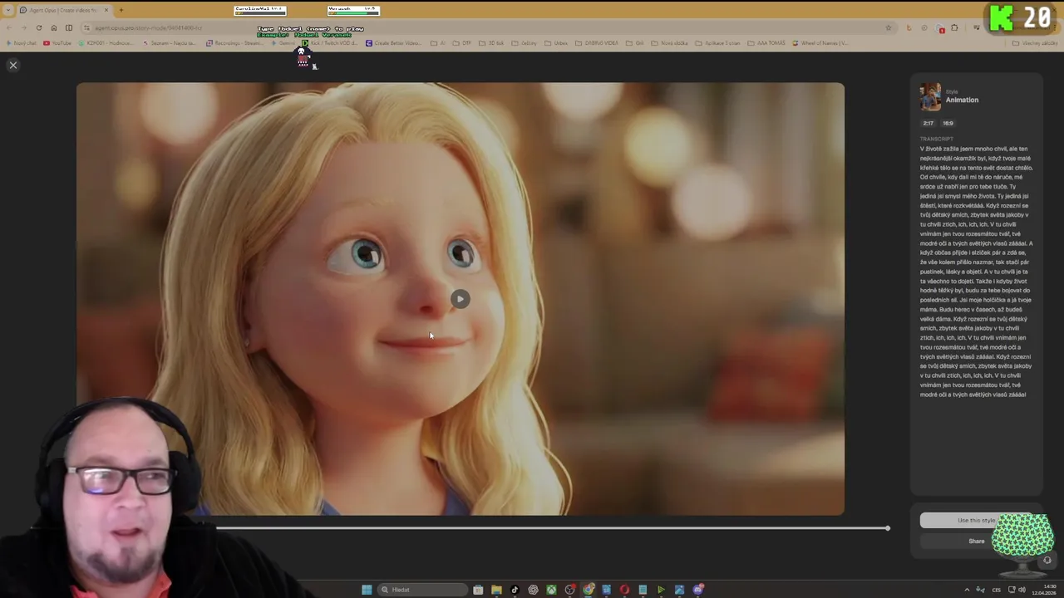Toggle the browser side panel icon
The height and width of the screenshot is (598, 1064).
69,27
